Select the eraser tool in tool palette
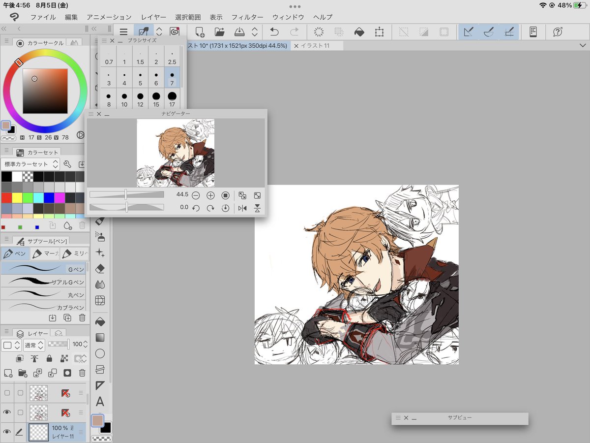The image size is (590, 443). (x=100, y=268)
